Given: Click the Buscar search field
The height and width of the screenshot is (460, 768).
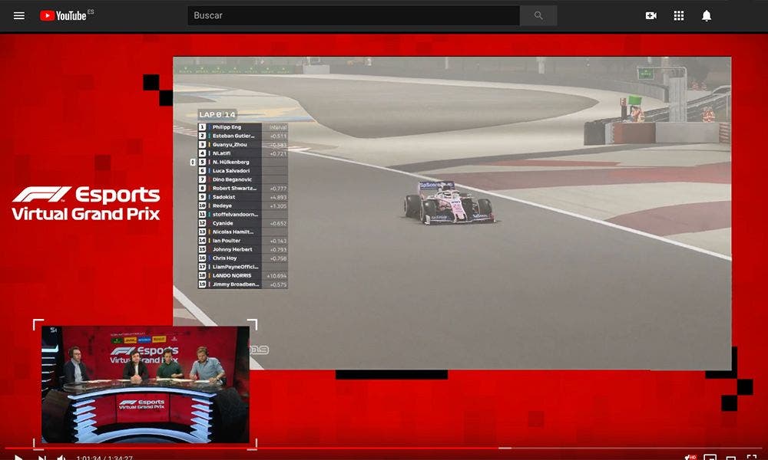Looking at the screenshot, I should point(353,15).
